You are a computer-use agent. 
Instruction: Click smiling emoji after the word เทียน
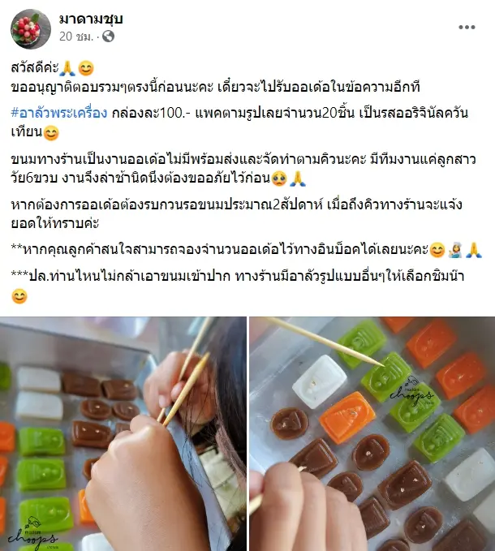click(51, 133)
